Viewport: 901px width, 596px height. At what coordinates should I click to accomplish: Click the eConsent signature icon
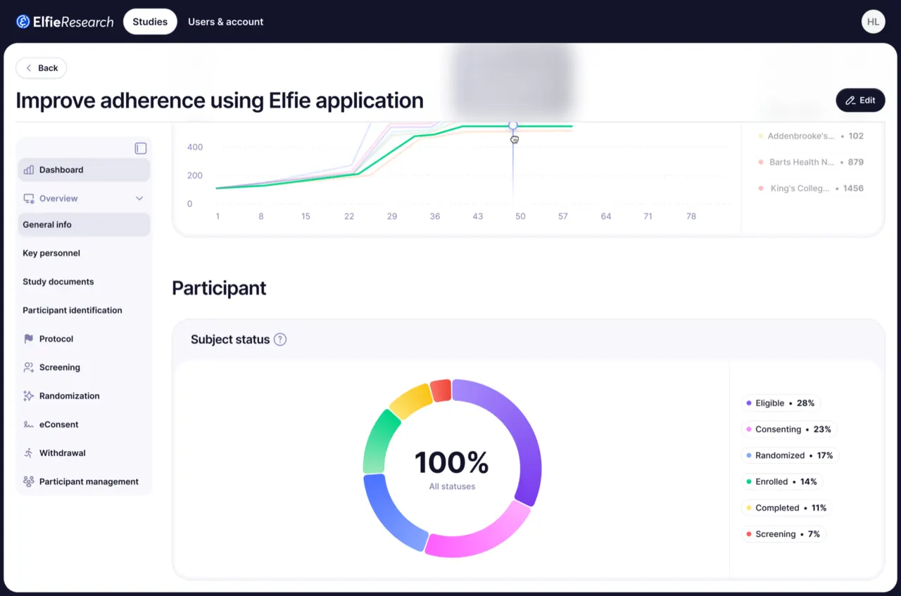coord(29,424)
